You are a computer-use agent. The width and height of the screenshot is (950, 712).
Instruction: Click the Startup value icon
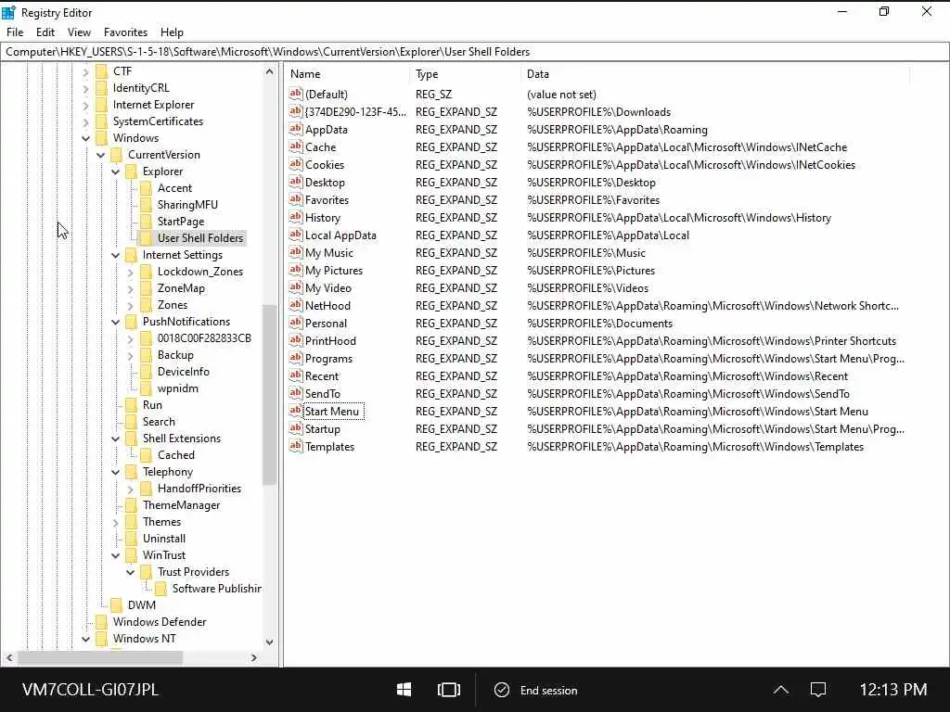(296, 428)
